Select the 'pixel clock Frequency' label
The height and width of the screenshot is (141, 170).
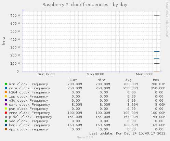(x=30, y=117)
